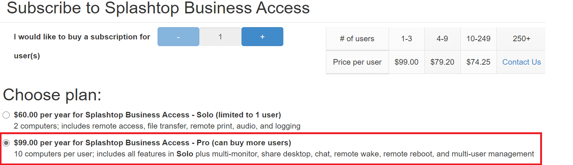Click the Solo plan title text

click(x=147, y=114)
